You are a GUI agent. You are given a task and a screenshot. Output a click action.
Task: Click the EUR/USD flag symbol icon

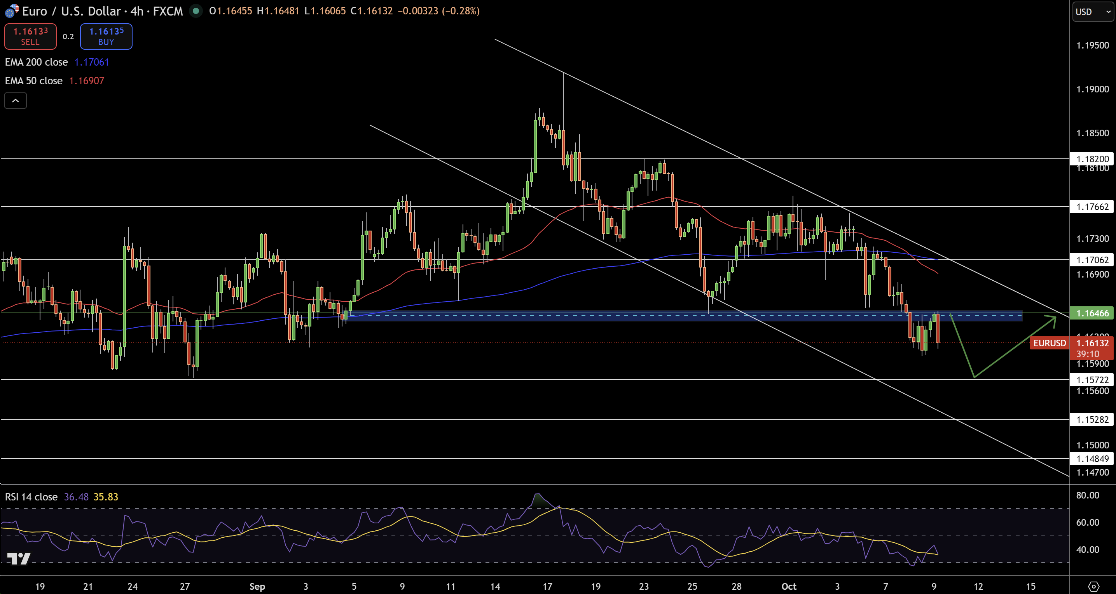[11, 11]
